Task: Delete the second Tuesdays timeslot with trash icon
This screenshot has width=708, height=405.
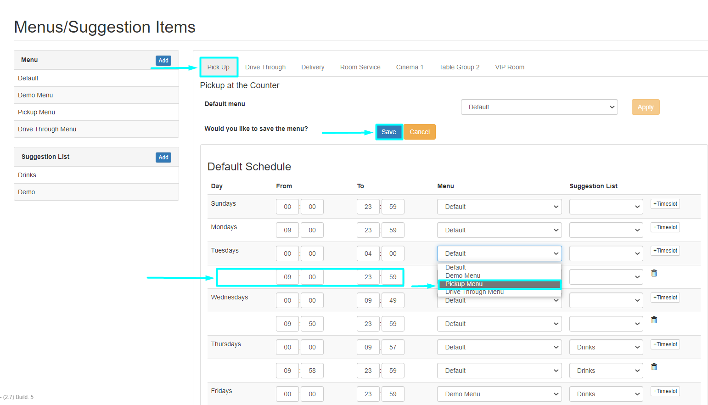Action: [x=654, y=273]
